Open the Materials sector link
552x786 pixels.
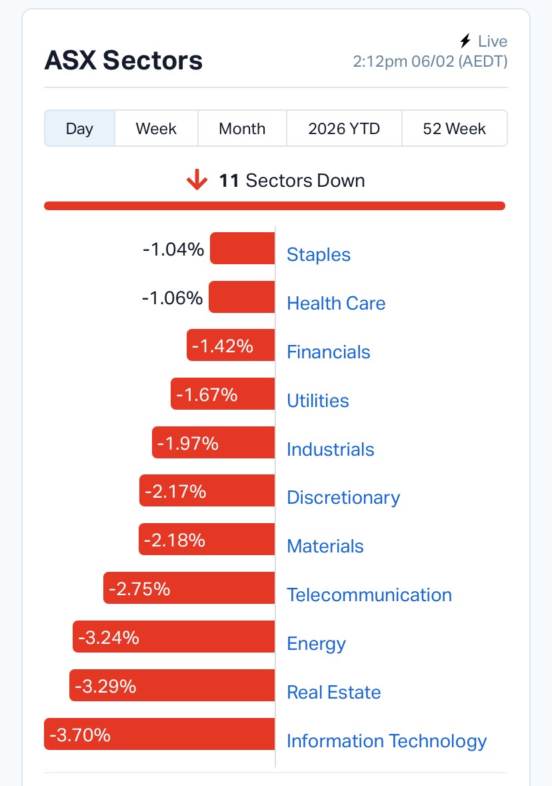click(325, 546)
